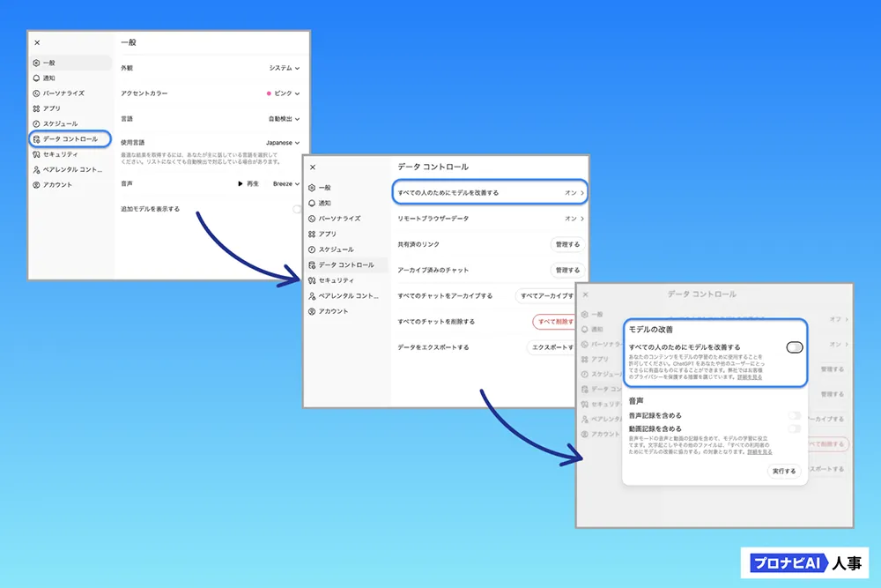This screenshot has width=881, height=588.
Task: Click the アプリ grid icon in the 一般 settings window
Action: click(36, 108)
